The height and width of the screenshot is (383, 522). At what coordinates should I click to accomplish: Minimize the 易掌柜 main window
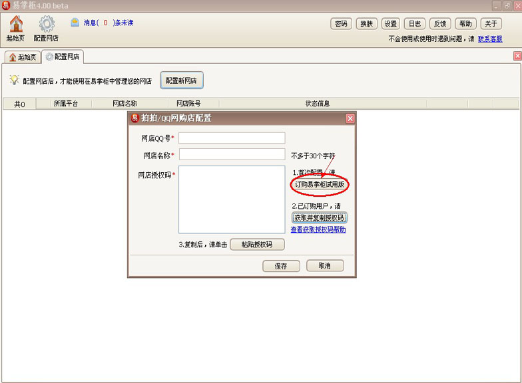coord(497,5)
